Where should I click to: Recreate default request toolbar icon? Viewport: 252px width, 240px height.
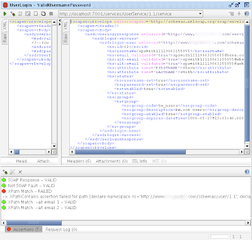20,14
